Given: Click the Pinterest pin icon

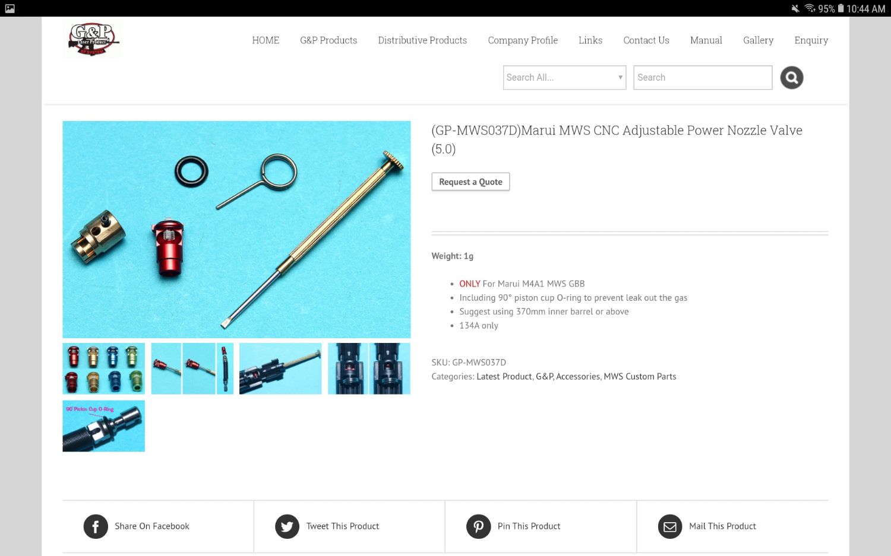Looking at the screenshot, I should (478, 526).
